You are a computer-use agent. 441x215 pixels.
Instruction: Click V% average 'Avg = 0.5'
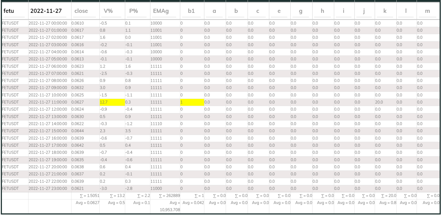point(116,203)
